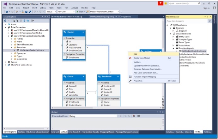
Task: Choose Update Model from Database in context menu
Action: click(147, 66)
